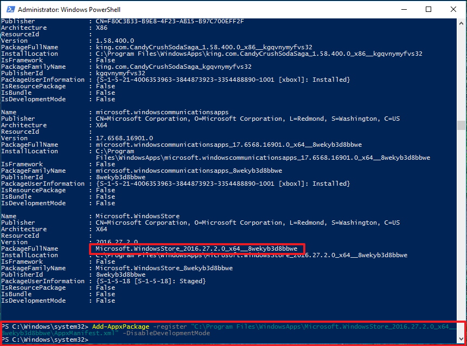
Task: Click the scrollbar up arrow
Action: [x=462, y=22]
